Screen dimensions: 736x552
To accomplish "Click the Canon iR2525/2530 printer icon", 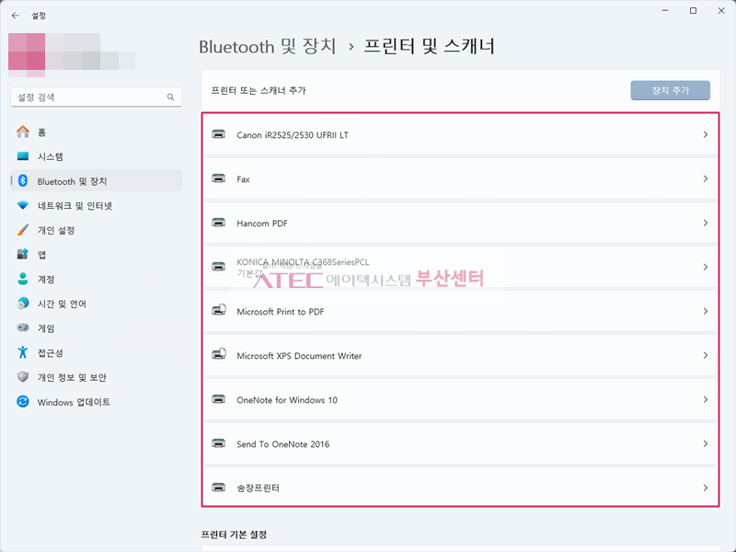I will pyautogui.click(x=218, y=134).
